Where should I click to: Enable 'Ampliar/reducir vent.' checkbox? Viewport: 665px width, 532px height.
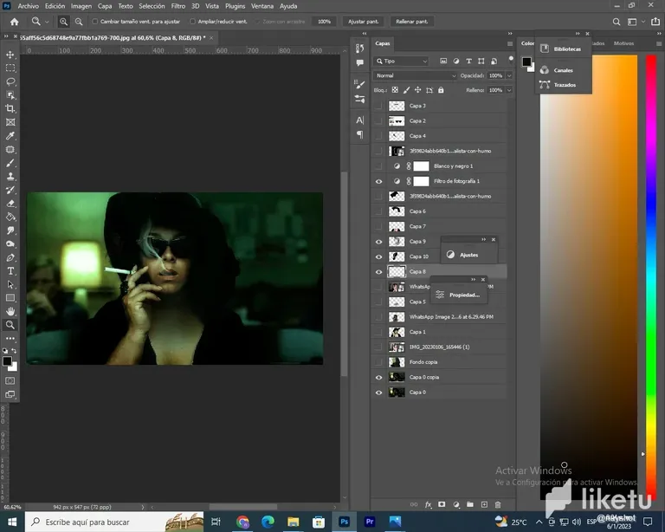(x=192, y=22)
